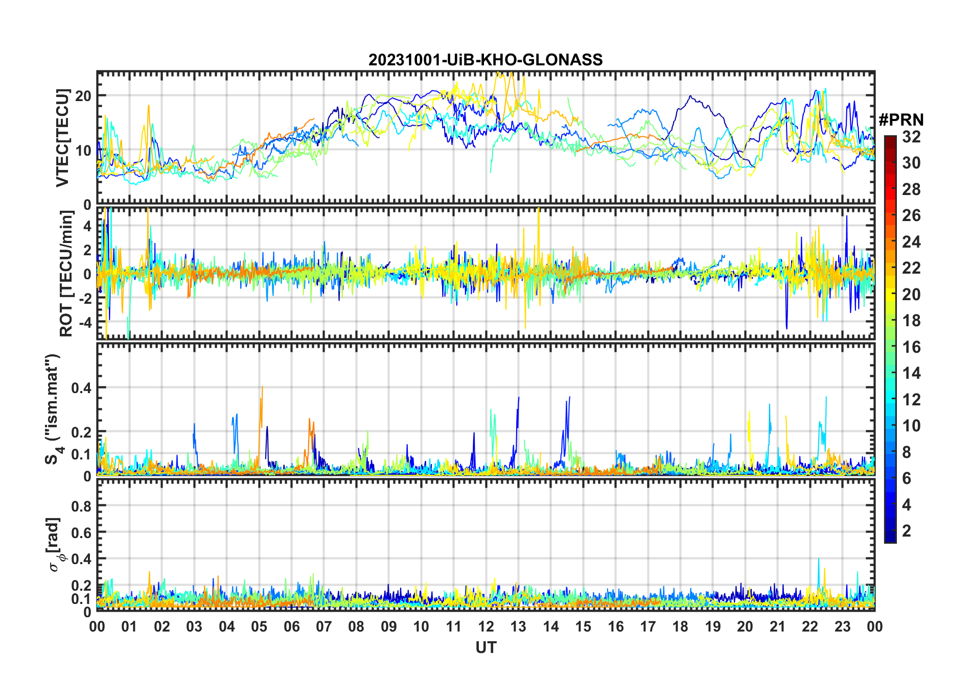Click hour label 16 on the UT axis
This screenshot has width=972, height=679.
[x=616, y=627]
